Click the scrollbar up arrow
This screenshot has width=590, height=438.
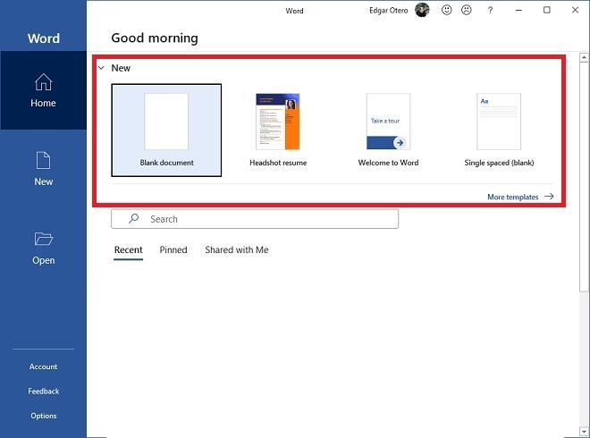(x=584, y=57)
